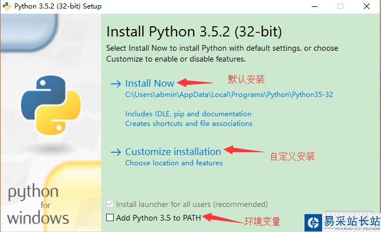Click the arrow icon beside Customize installation

116,152
